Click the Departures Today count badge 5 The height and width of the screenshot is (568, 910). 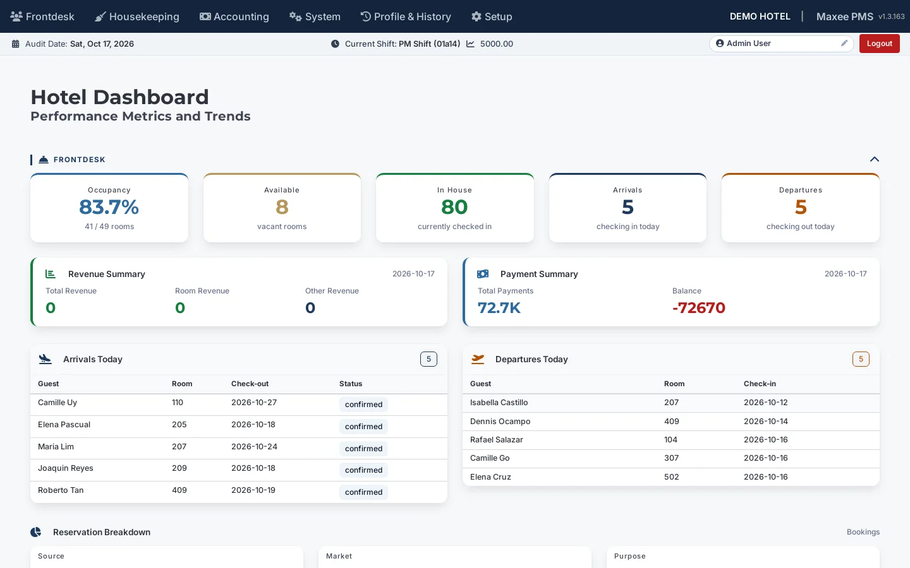click(861, 359)
